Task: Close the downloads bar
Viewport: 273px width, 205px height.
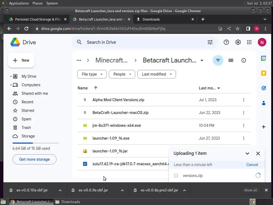Action: tap(266, 190)
